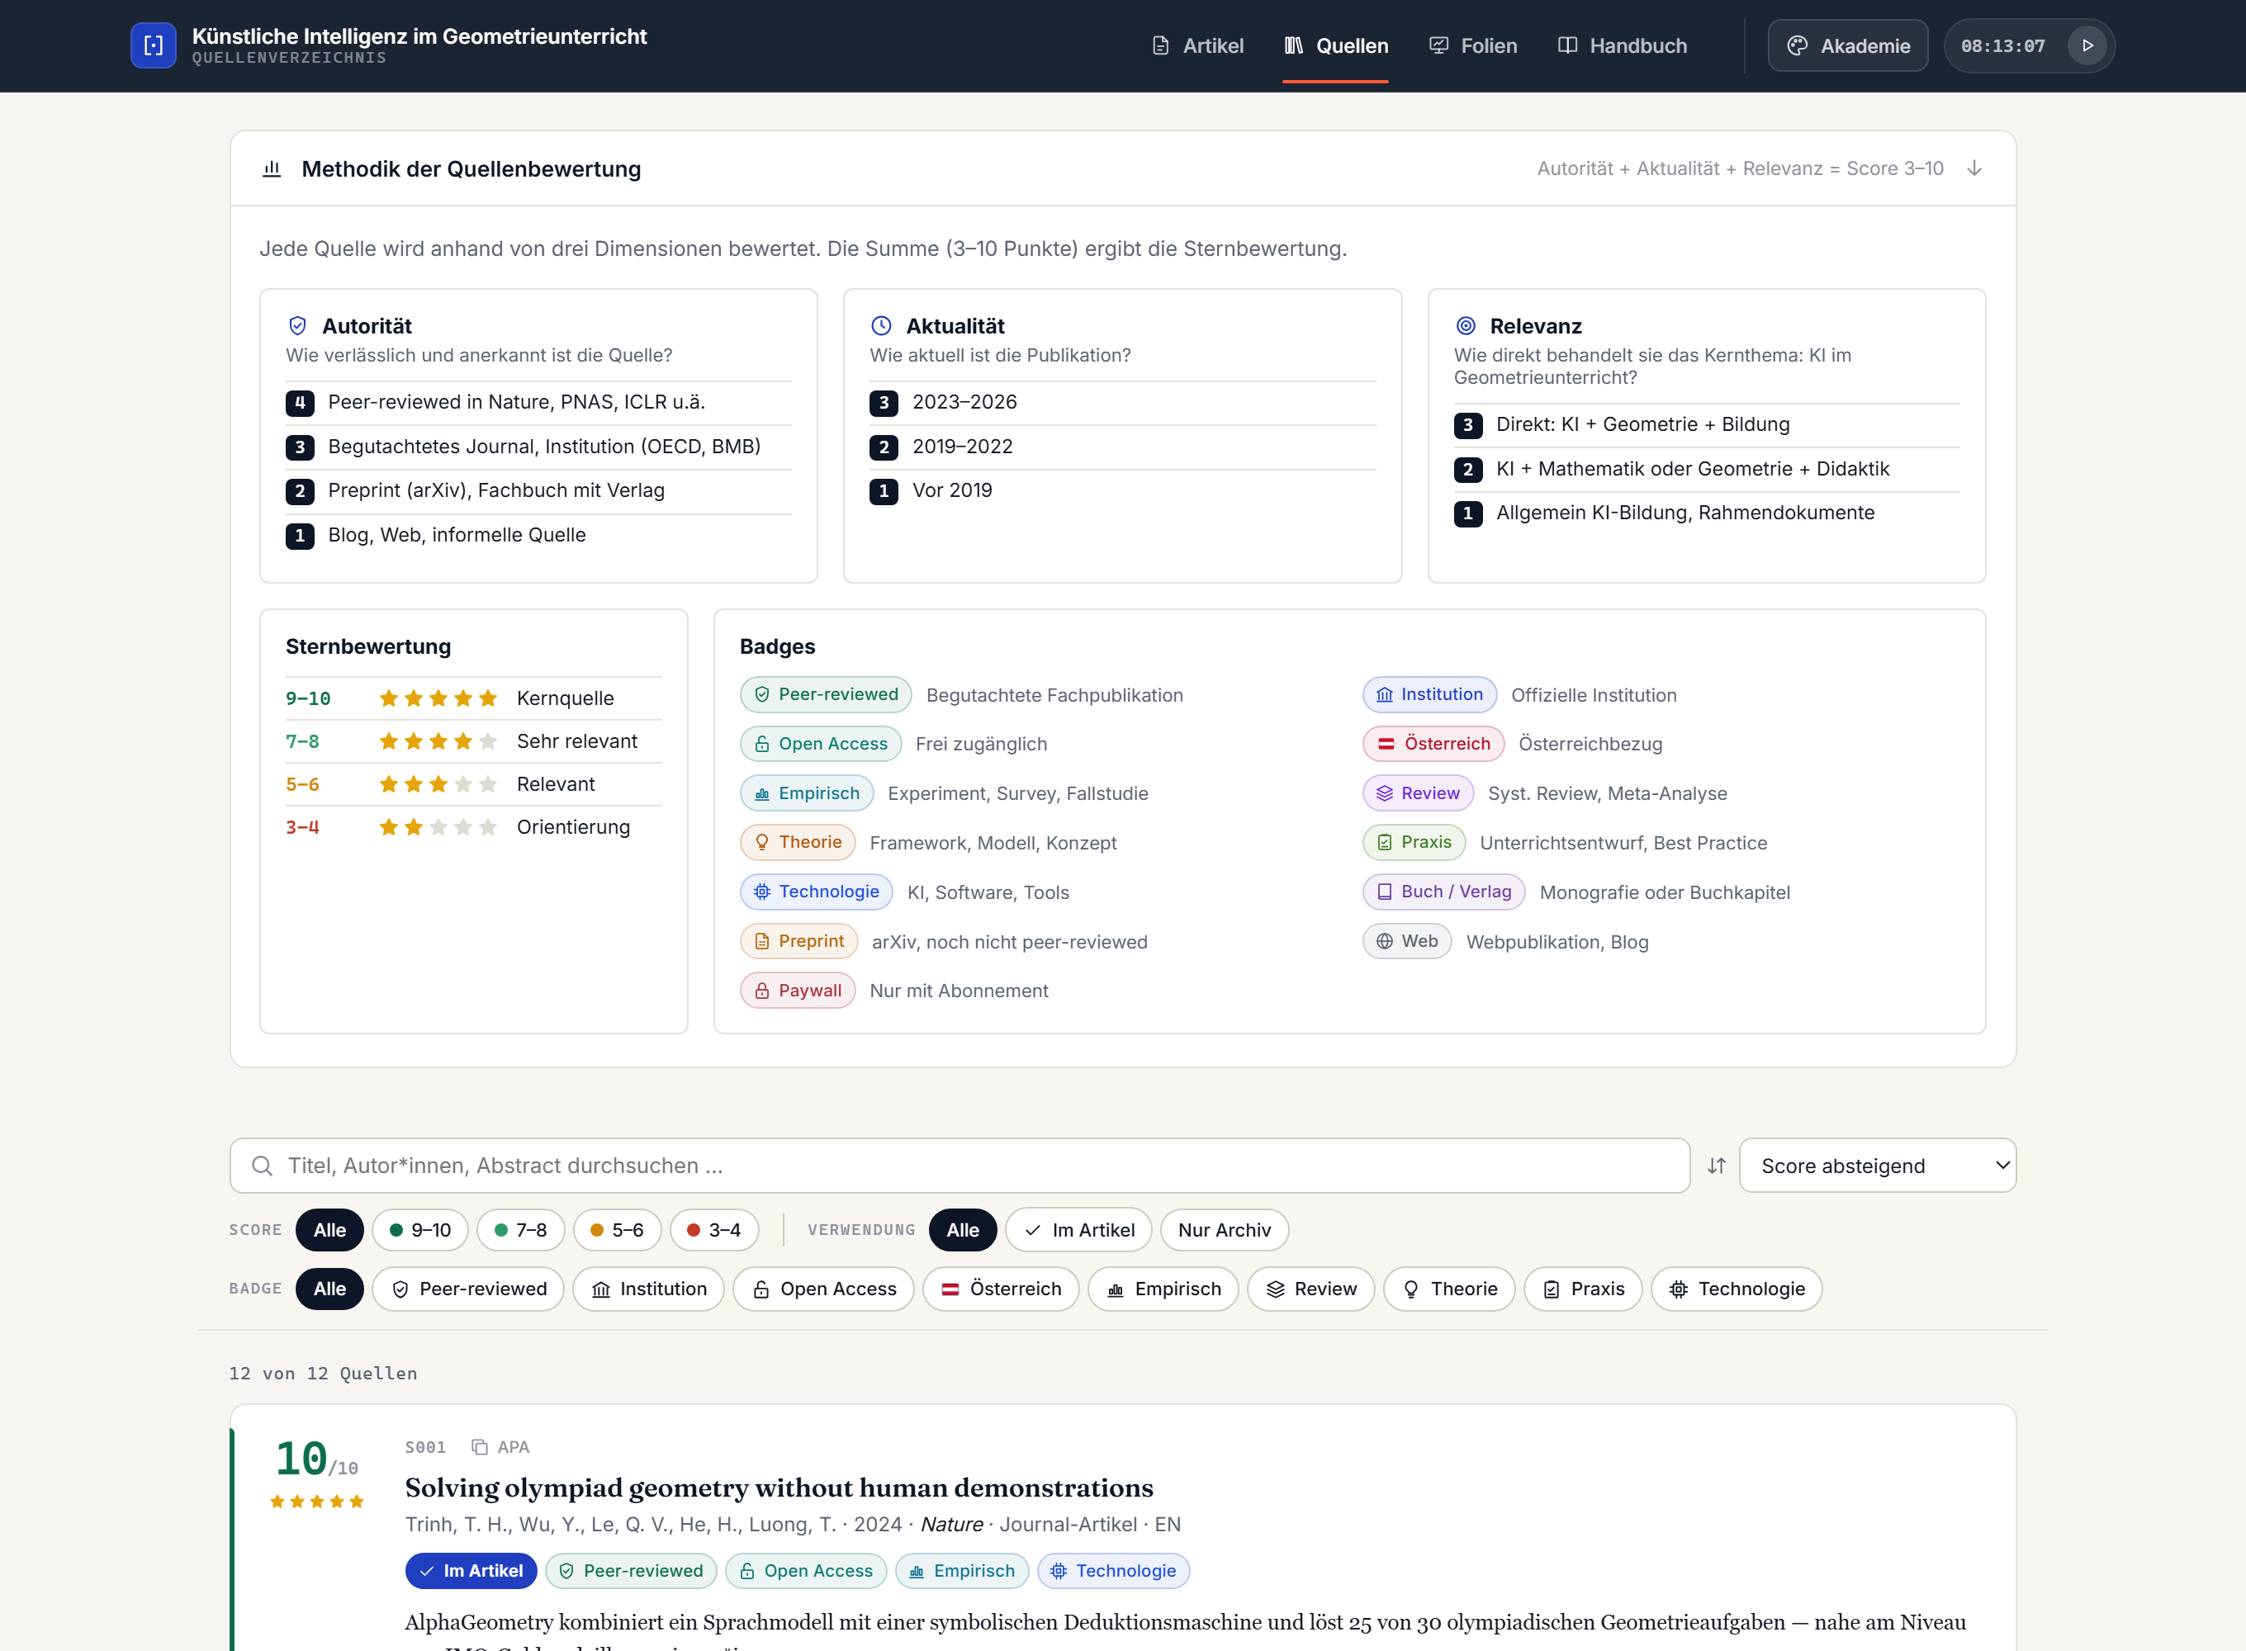Click the 10/10 score on S001 card

click(316, 1459)
